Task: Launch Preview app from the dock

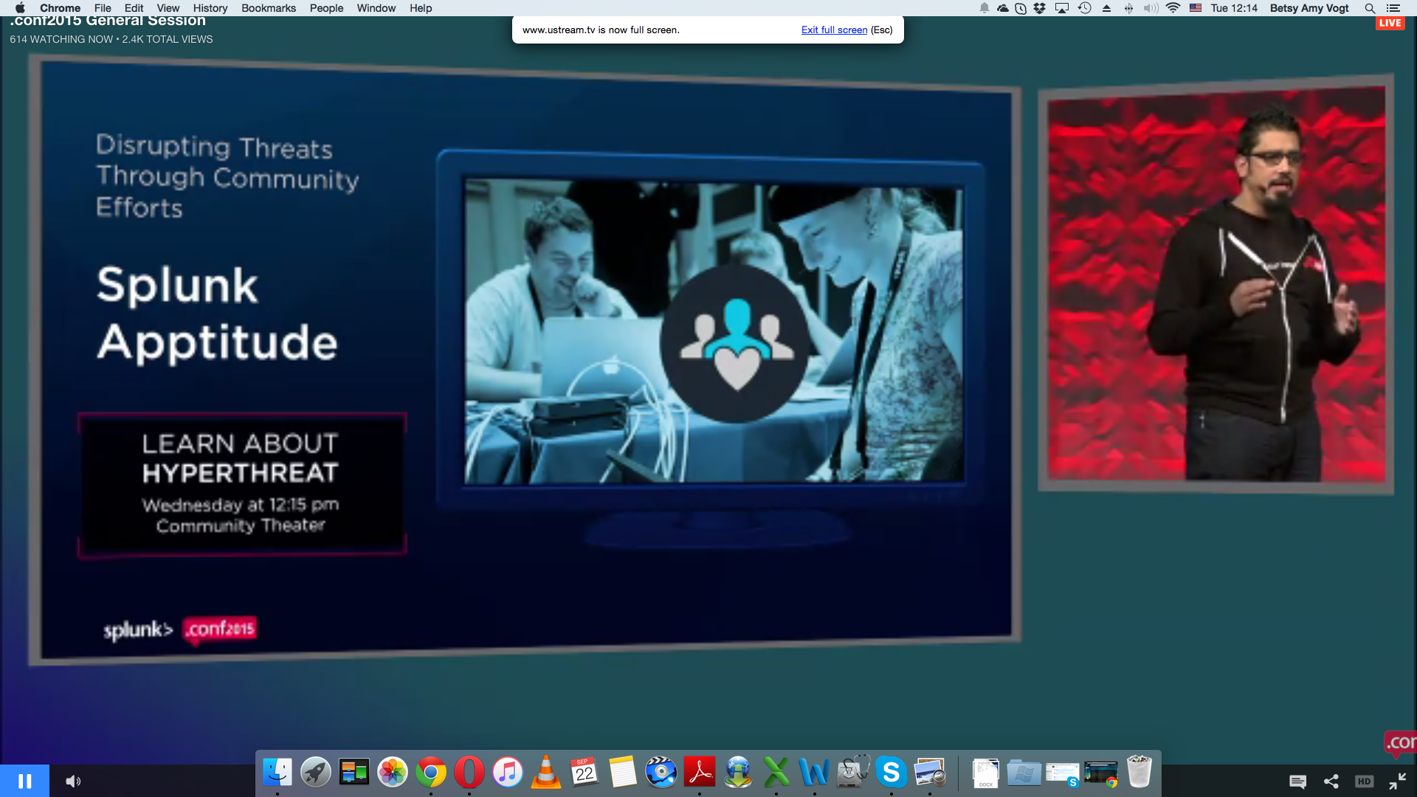Action: point(930,773)
